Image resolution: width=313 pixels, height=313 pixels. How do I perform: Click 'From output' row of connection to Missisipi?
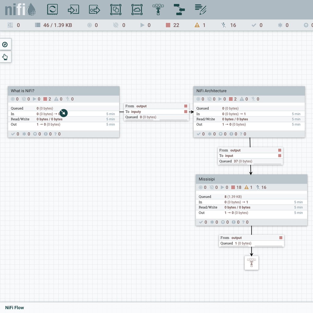tap(250, 150)
